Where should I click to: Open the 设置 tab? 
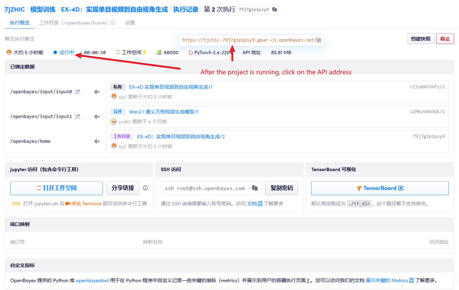coord(130,23)
